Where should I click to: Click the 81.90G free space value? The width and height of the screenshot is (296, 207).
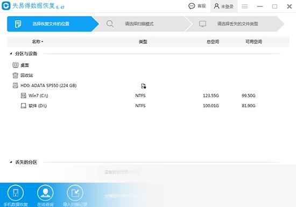(249, 106)
